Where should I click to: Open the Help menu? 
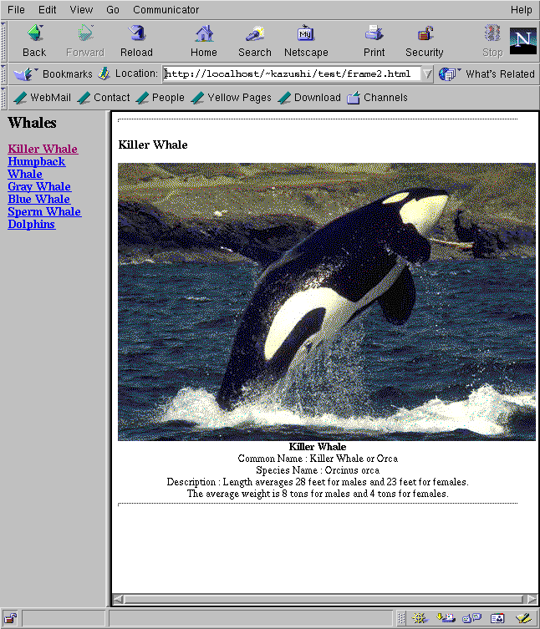521,10
